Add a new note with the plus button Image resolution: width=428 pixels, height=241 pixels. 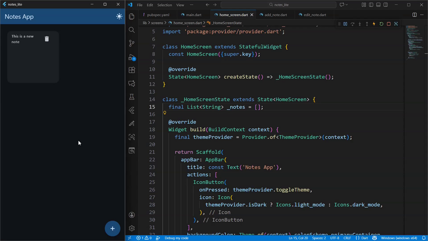point(112,229)
